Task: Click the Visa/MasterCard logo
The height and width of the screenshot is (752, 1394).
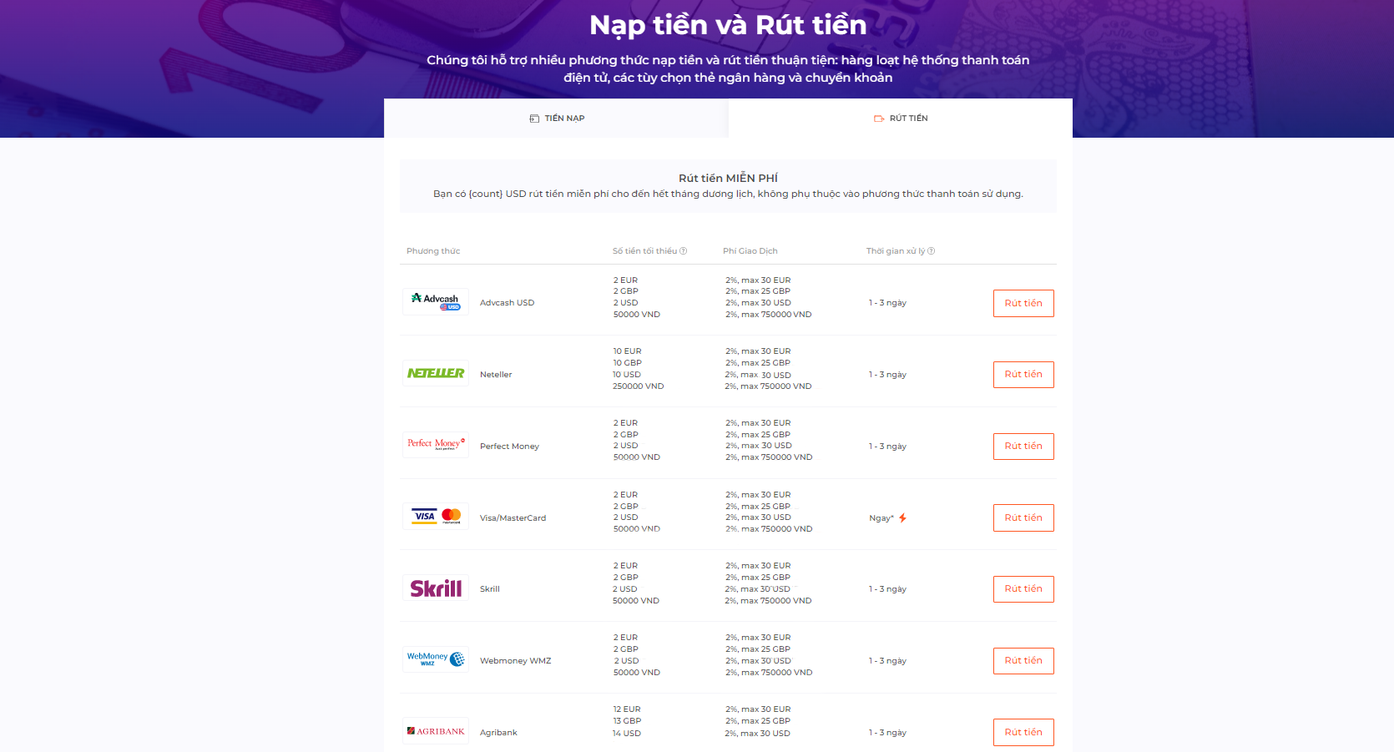Action: pos(436,517)
